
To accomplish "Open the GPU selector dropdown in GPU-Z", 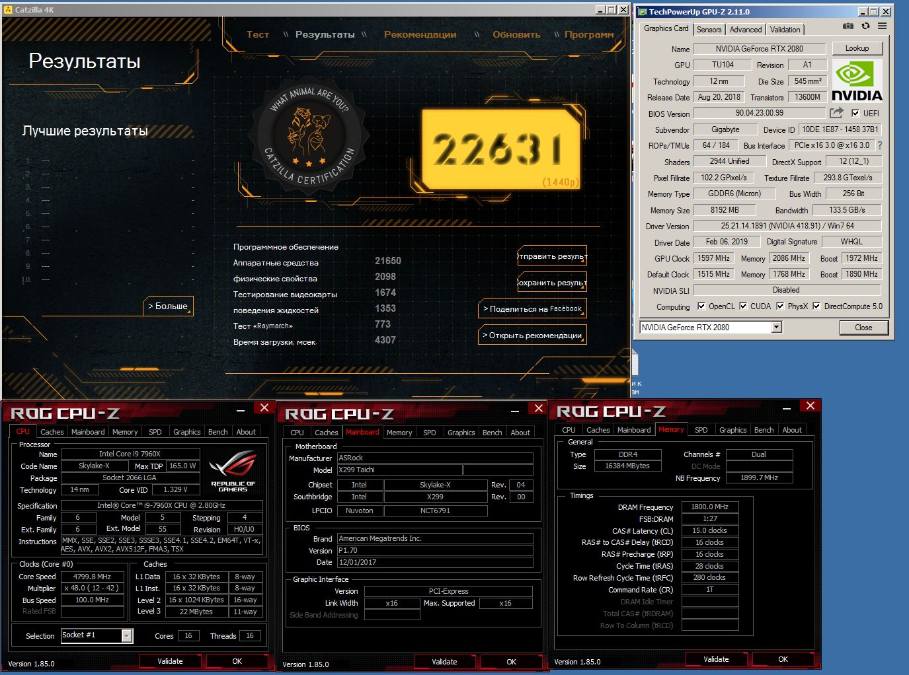I will coord(777,327).
